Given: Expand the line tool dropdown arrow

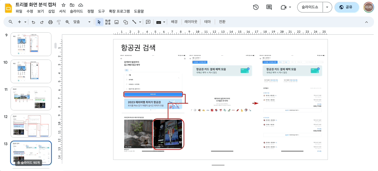Looking at the screenshot, I should tap(140, 22).
